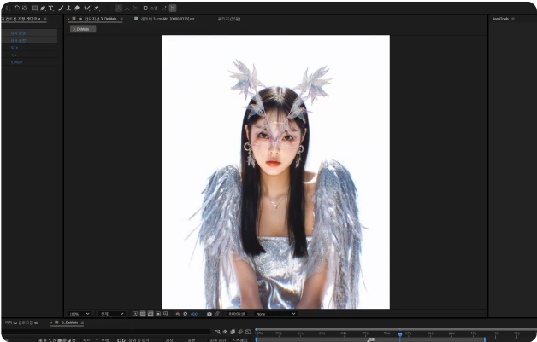
Task: Click the 50.0 value in effect controls
Action: (15, 48)
